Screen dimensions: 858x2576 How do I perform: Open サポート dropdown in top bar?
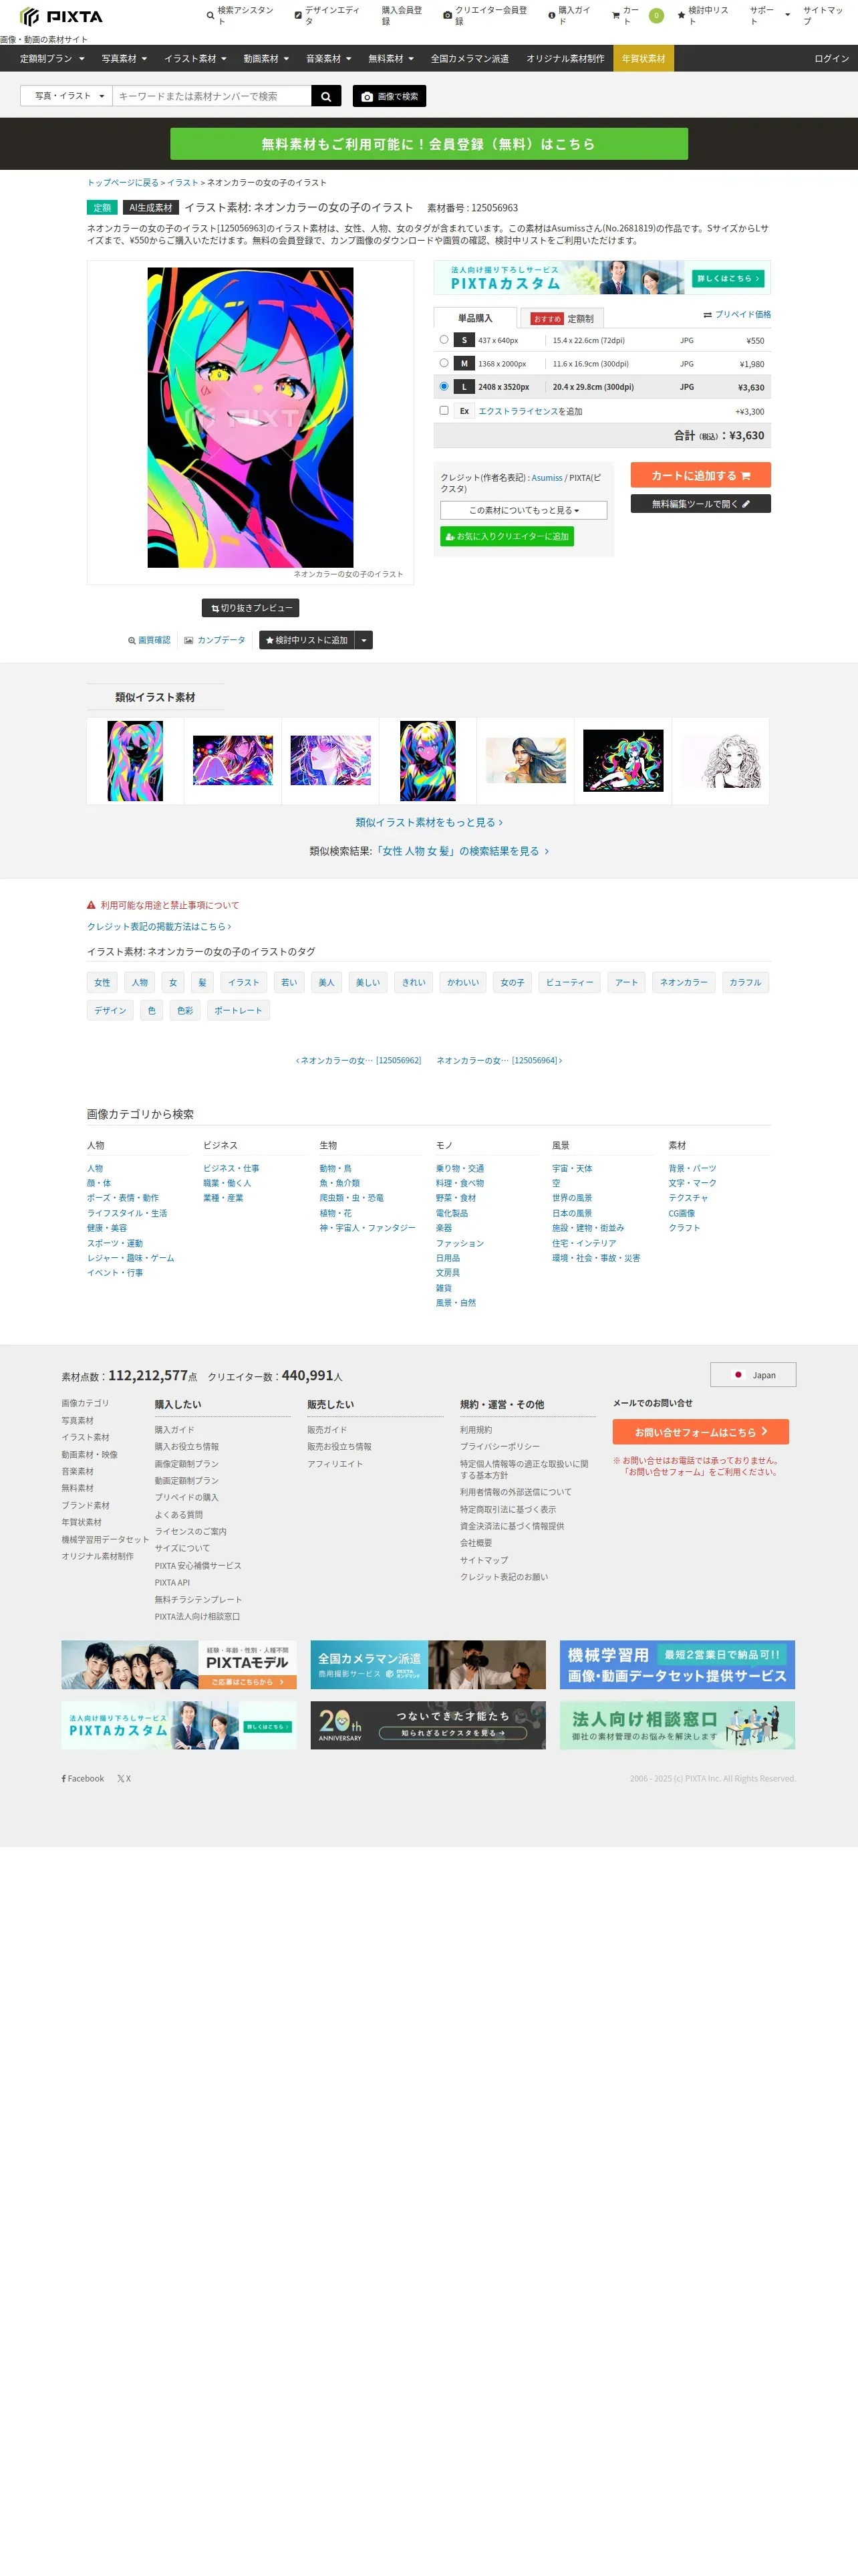pos(769,15)
